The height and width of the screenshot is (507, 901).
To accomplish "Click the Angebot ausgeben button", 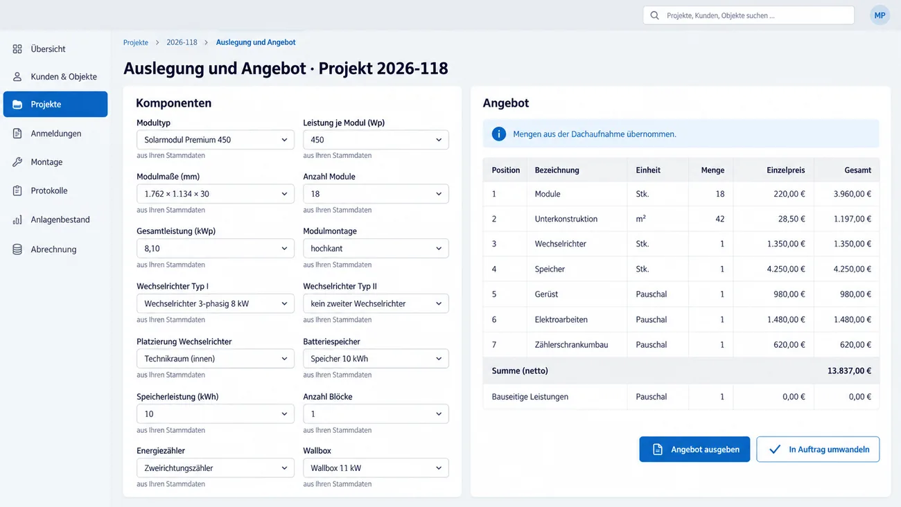I will [694, 450].
